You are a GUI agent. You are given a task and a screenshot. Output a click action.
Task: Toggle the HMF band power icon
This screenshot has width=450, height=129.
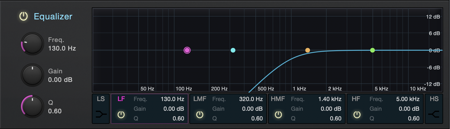point(278,115)
